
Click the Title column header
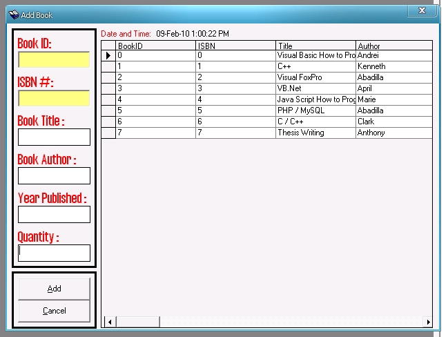click(315, 46)
